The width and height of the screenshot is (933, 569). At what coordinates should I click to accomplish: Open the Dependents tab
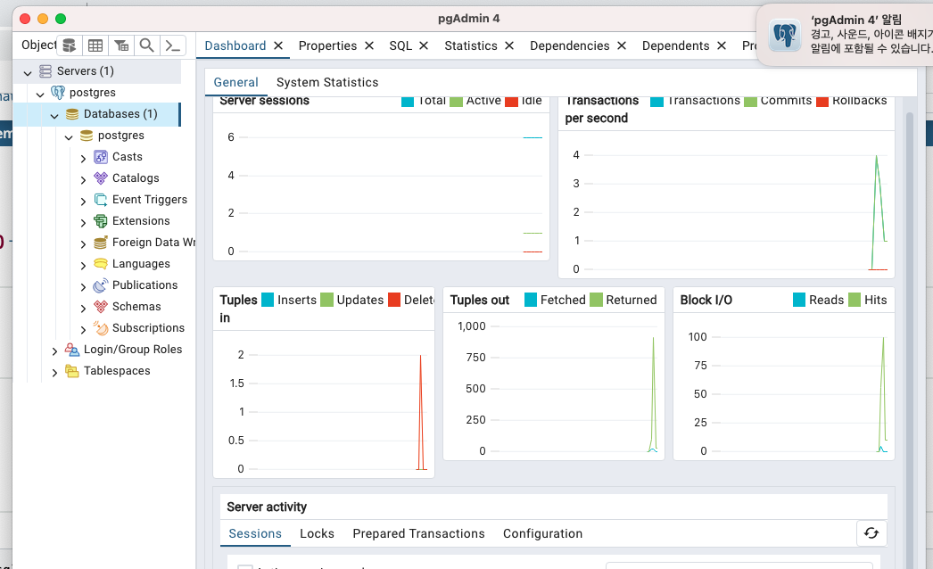click(x=675, y=45)
